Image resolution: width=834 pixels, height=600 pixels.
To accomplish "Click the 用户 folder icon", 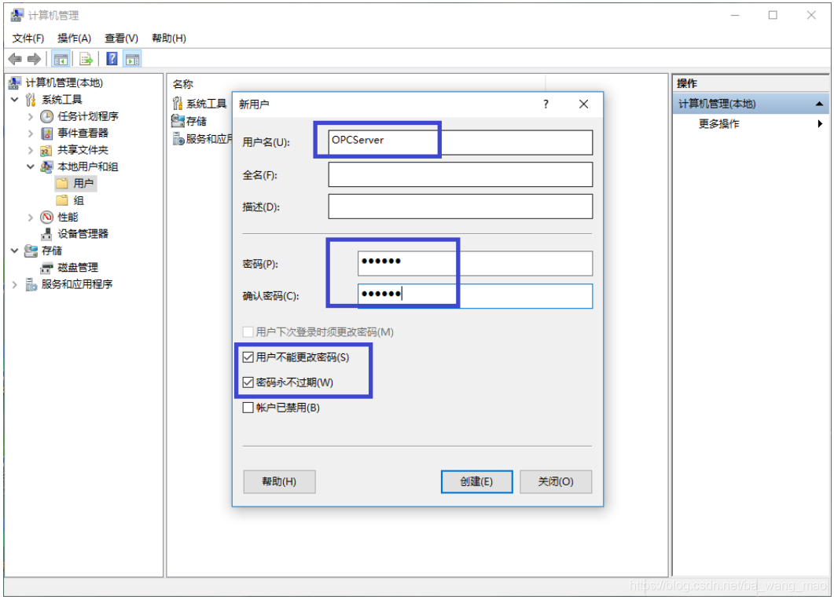I will click(62, 184).
